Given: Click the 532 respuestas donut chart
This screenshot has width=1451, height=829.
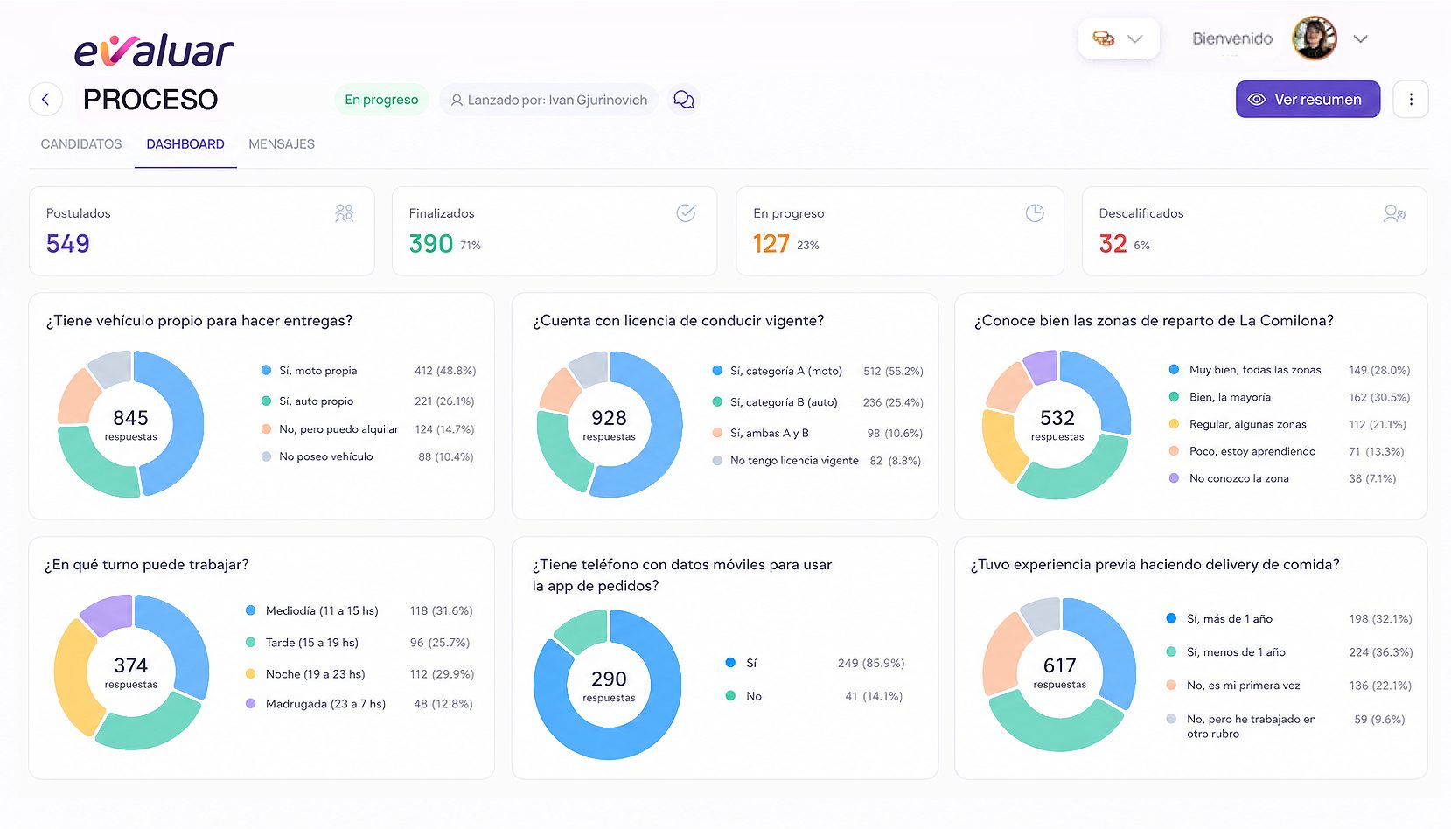Looking at the screenshot, I should [x=1057, y=424].
